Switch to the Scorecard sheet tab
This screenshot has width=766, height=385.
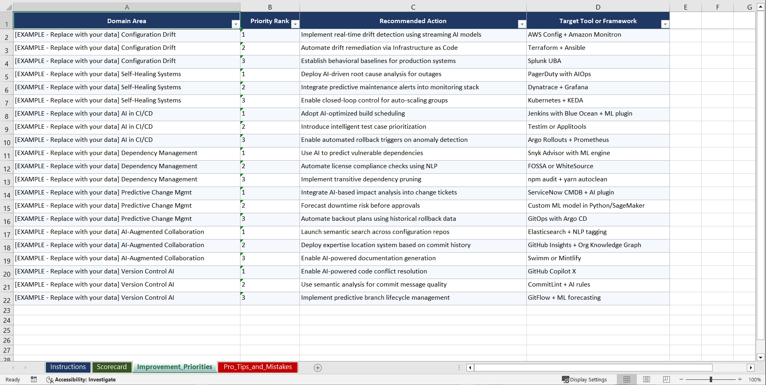pos(112,367)
